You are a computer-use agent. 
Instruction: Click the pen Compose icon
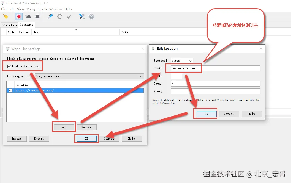point(50,16)
